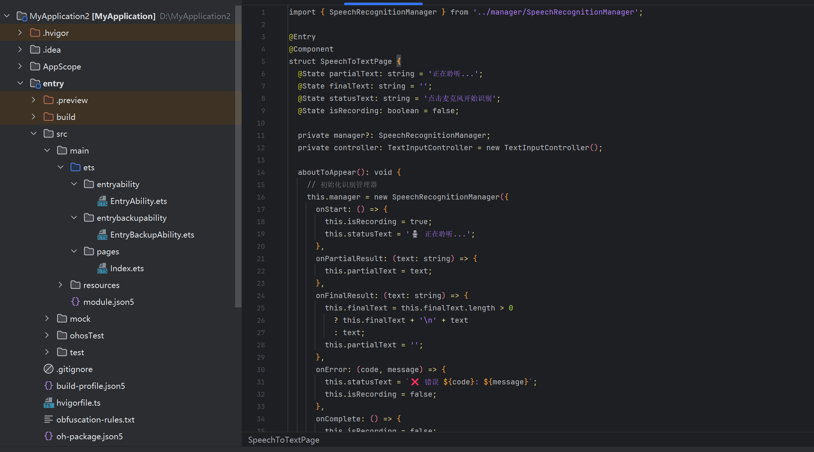This screenshot has height=452, width=814.
Task: Expand the test folder arrow
Action: pos(47,352)
